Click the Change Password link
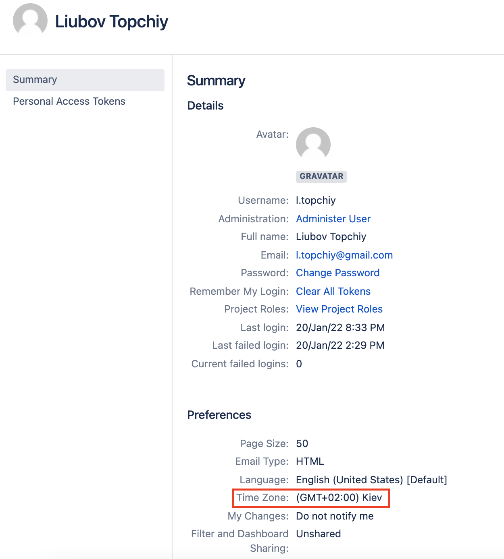 click(337, 273)
